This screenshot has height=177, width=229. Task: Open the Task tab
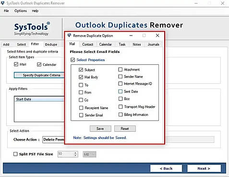pyautogui.click(x=122, y=44)
